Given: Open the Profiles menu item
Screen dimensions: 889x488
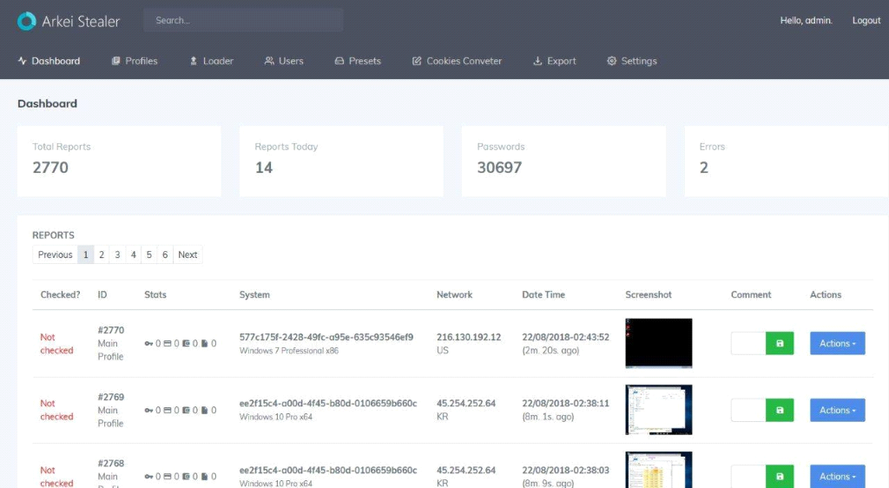Looking at the screenshot, I should click(135, 61).
